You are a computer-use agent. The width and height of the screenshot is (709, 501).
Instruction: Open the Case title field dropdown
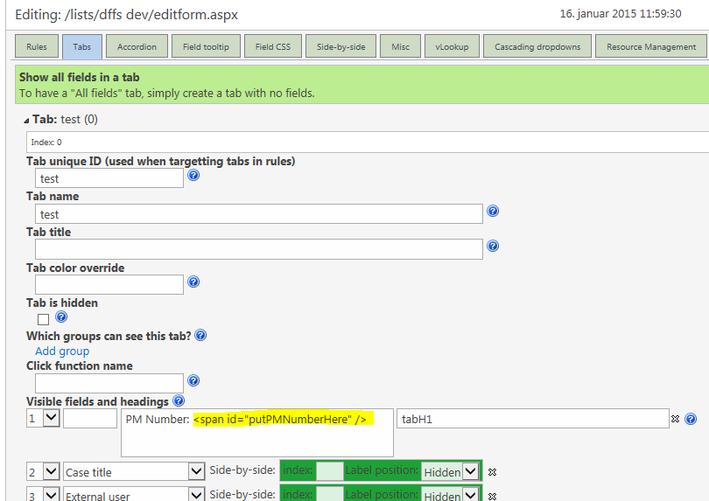pos(196,471)
